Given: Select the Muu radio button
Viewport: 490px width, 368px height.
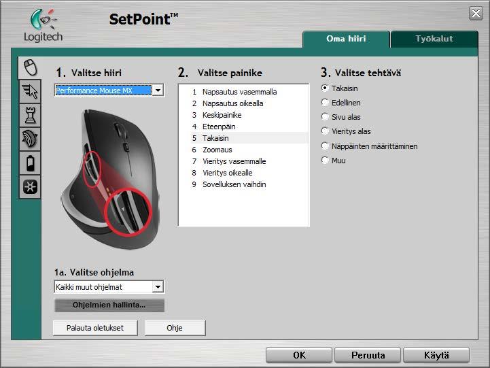Looking at the screenshot, I should coord(325,160).
